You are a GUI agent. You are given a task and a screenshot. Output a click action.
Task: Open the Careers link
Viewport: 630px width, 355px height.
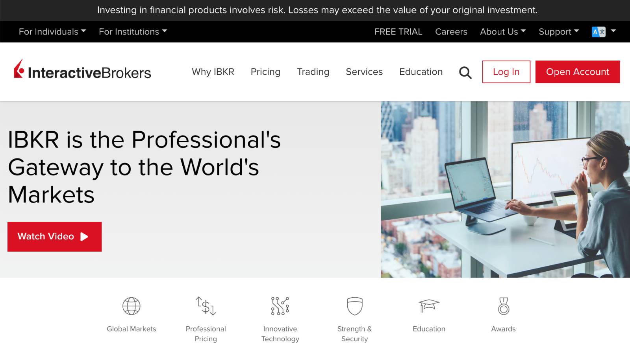click(451, 32)
